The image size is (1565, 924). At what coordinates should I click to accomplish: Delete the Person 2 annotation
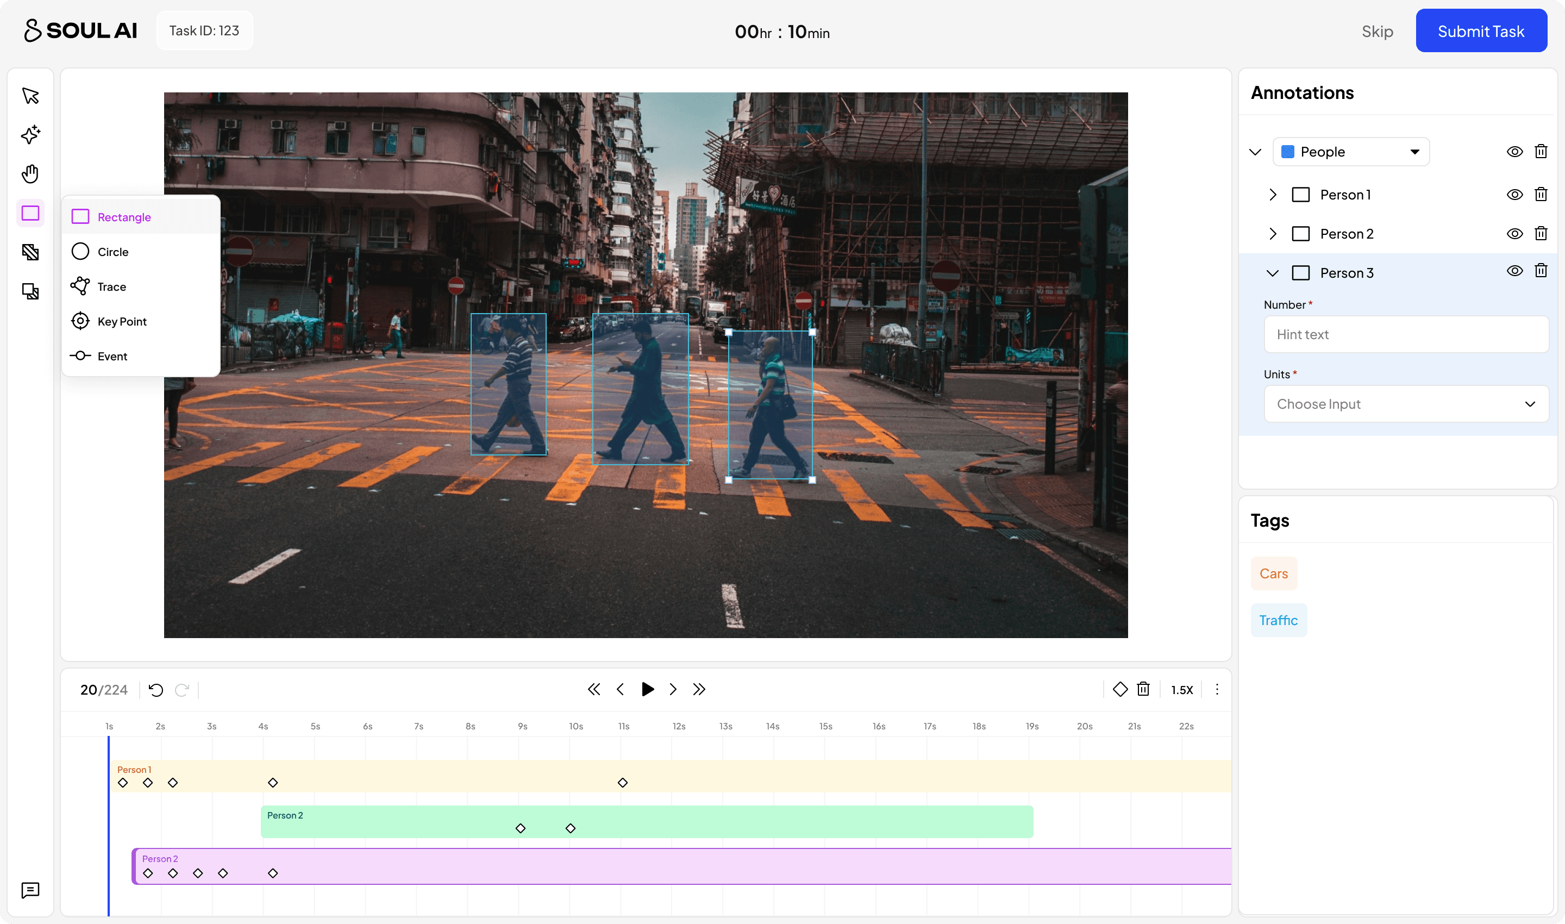pos(1541,234)
